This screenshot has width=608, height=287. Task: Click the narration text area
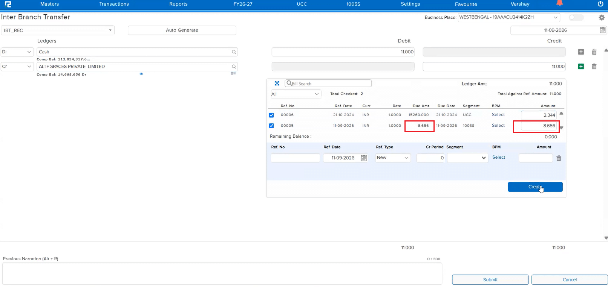point(222,274)
